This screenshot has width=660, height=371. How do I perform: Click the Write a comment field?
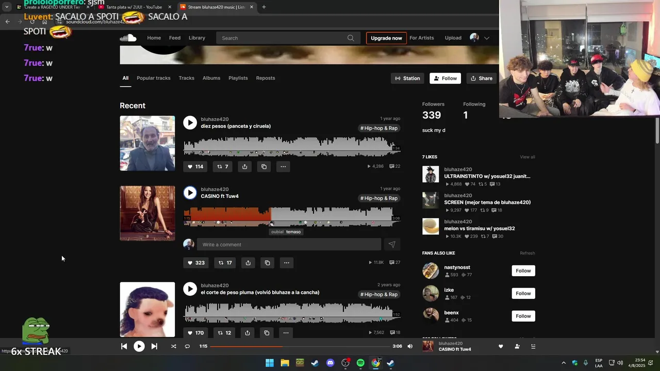click(x=289, y=245)
